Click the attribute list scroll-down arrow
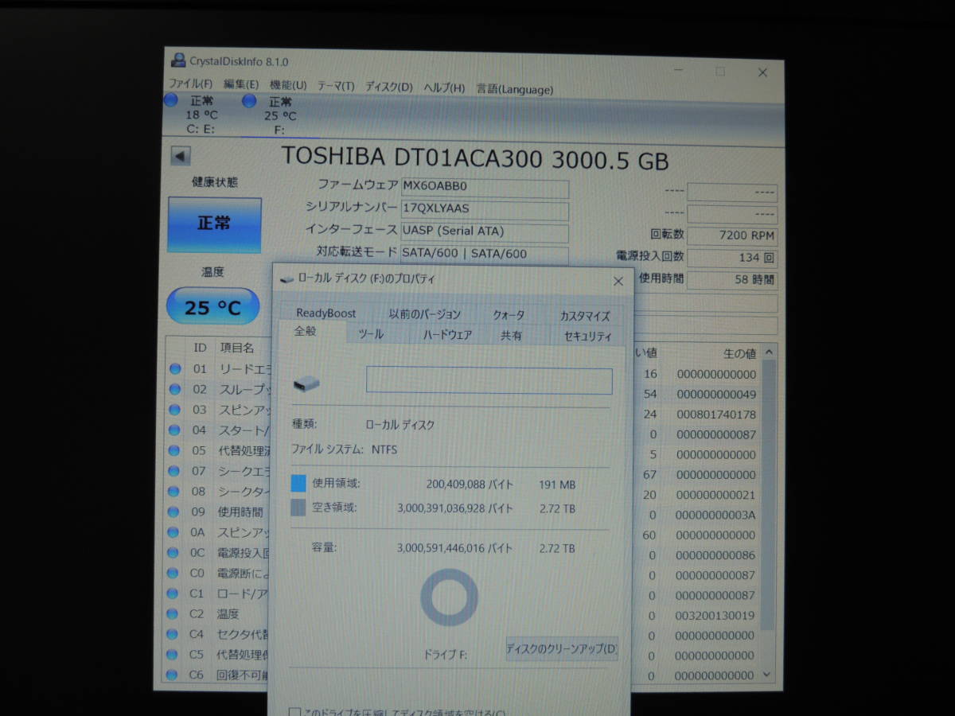 [x=767, y=675]
